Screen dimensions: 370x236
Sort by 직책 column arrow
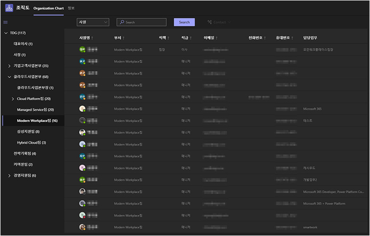168,38
